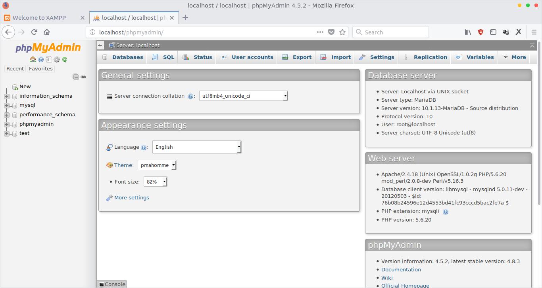Expand the phpmyadmin database tree node
The width and height of the screenshot is (542, 288).
pos(7,124)
